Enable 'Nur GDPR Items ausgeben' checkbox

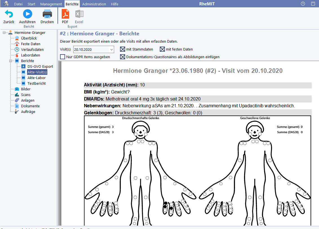pos(63,57)
